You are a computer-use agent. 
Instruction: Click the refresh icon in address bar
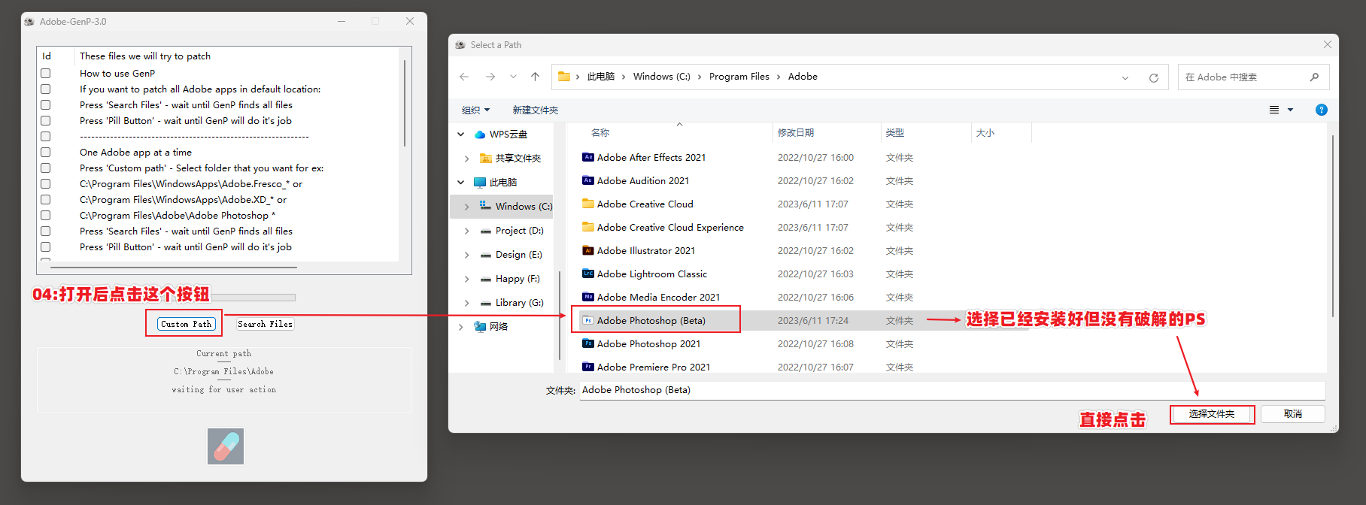(x=1153, y=77)
